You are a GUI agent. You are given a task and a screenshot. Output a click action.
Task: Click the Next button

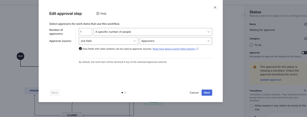coord(207,93)
